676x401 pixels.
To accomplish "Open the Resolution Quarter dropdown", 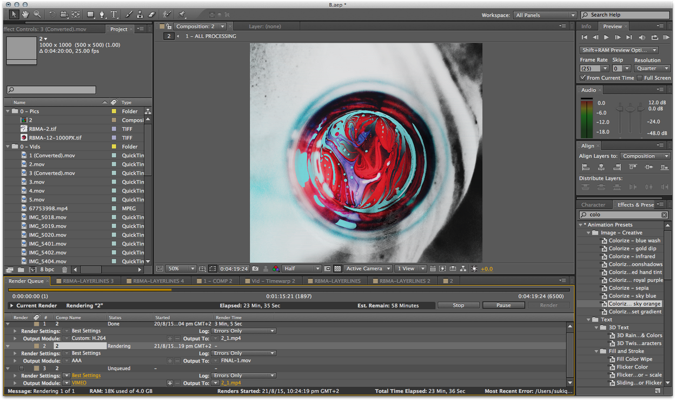I will (652, 68).
